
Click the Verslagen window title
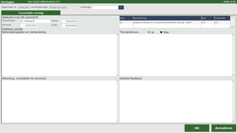coord(8,2)
